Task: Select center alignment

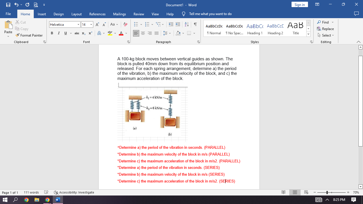Action: point(143,33)
